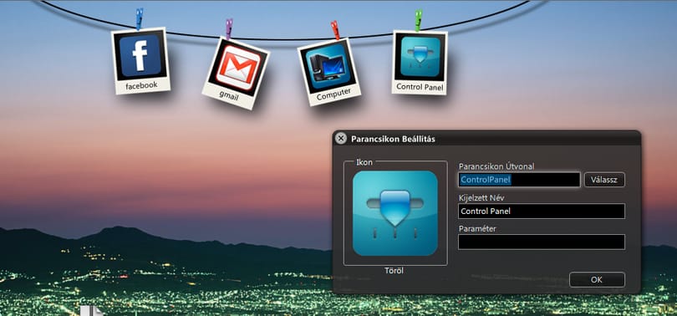The image size is (677, 316).
Task: Click into the Kijelzett Név field
Action: pyautogui.click(x=542, y=212)
